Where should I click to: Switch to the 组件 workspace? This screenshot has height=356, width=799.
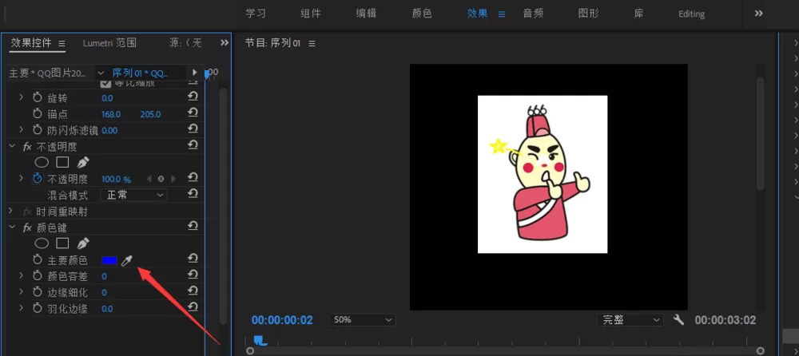tap(311, 14)
